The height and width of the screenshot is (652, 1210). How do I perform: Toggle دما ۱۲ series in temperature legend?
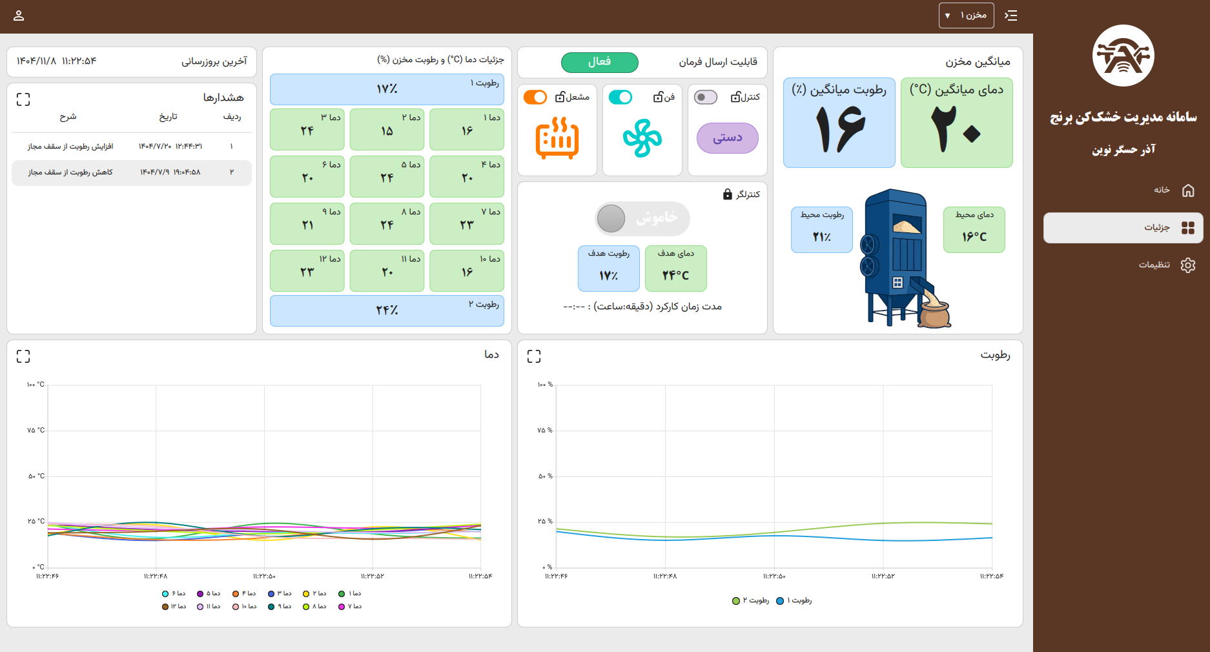[174, 606]
